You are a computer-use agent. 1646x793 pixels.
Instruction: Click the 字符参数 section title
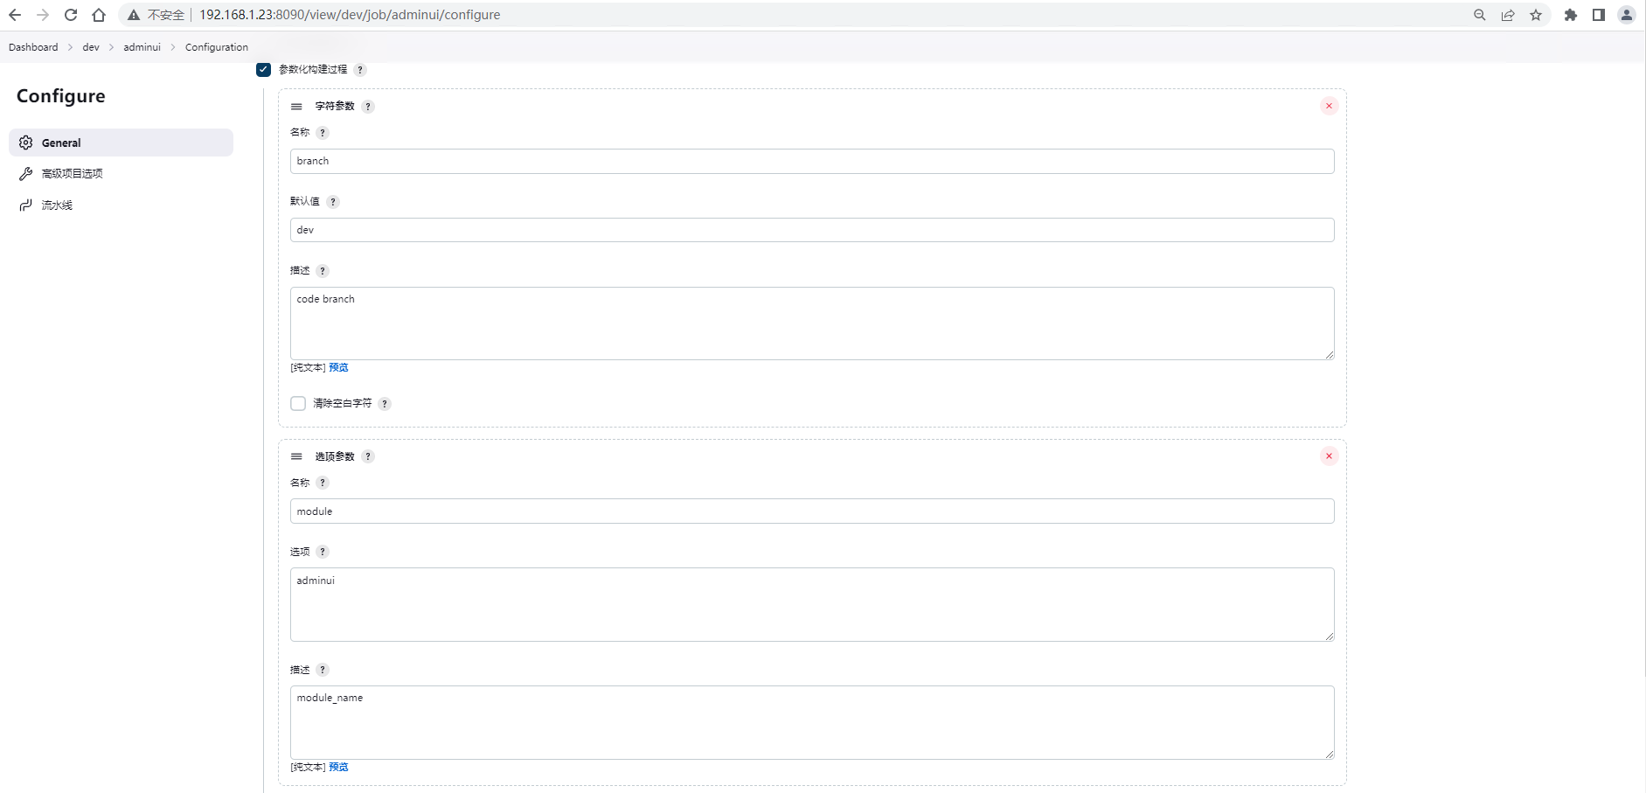(x=335, y=107)
